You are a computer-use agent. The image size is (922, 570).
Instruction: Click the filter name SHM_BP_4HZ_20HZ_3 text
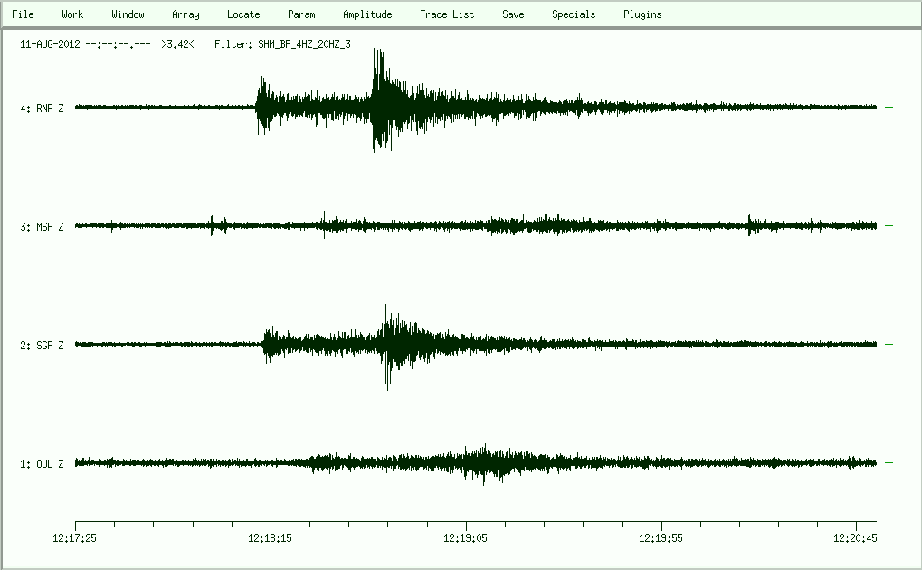click(x=304, y=43)
